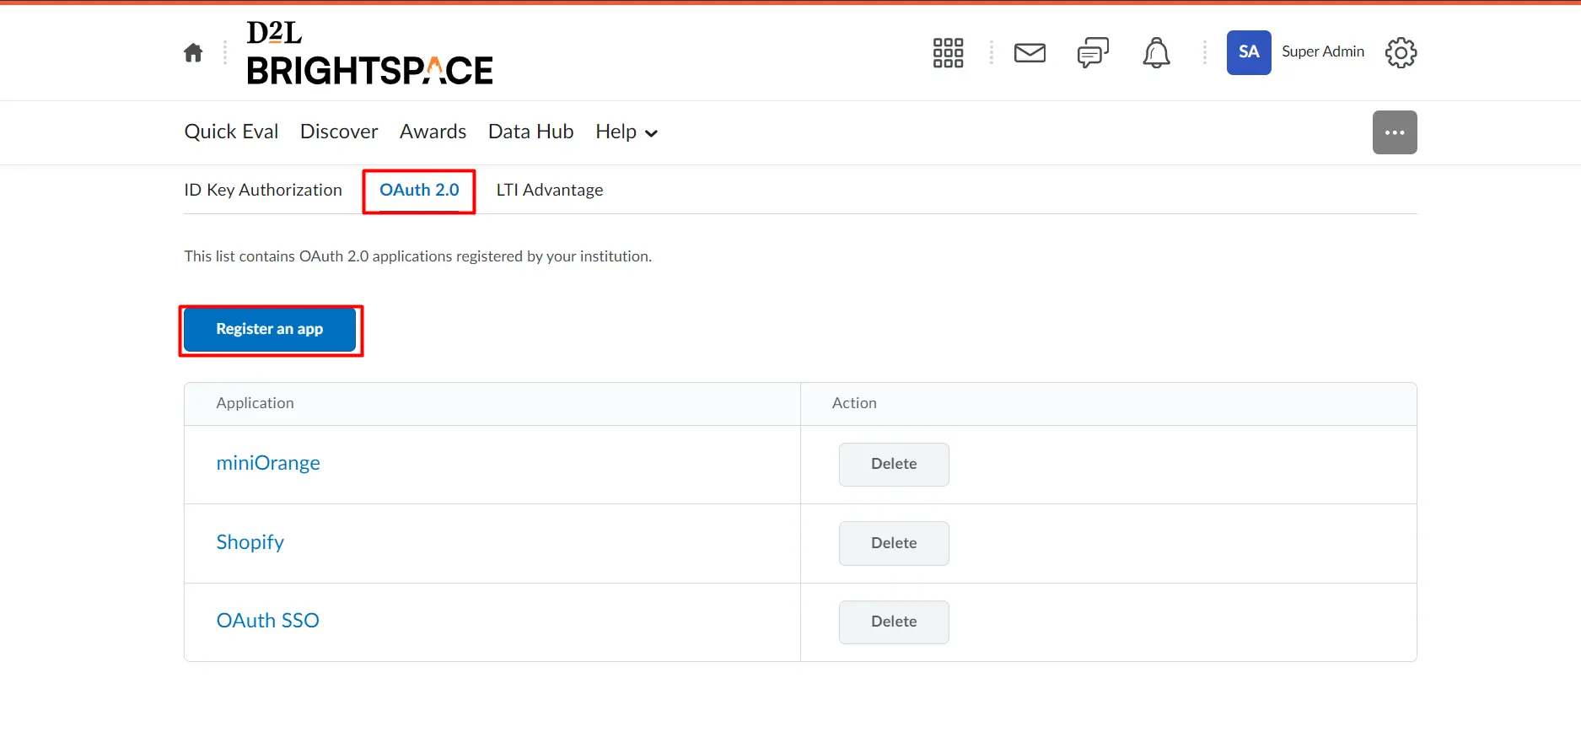Expand the Help dropdown menu
The height and width of the screenshot is (732, 1581).
tap(626, 132)
